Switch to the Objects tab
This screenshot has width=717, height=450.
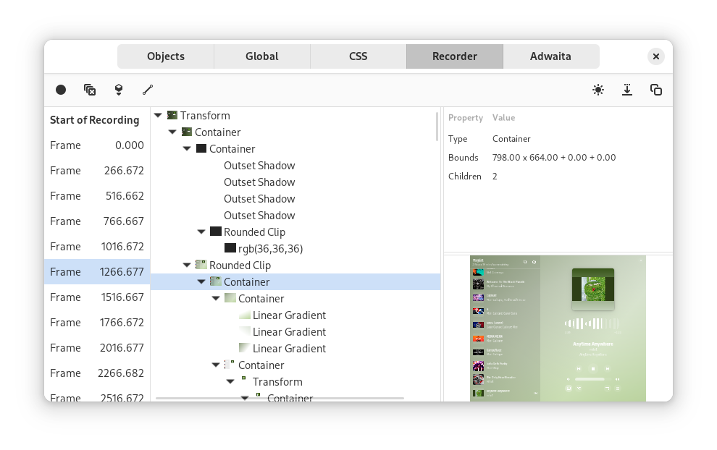click(x=165, y=56)
